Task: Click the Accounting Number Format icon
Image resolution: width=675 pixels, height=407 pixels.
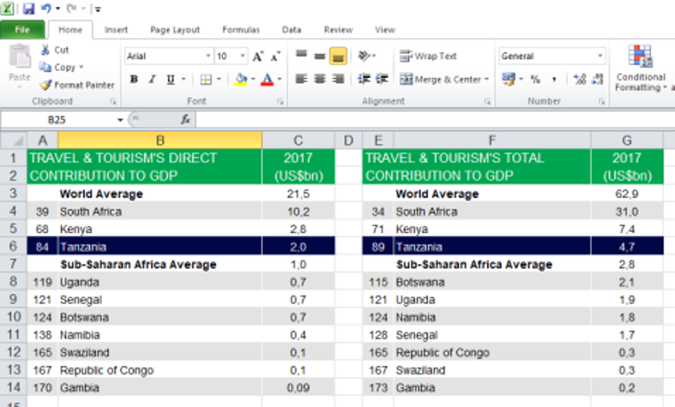Action: [508, 79]
